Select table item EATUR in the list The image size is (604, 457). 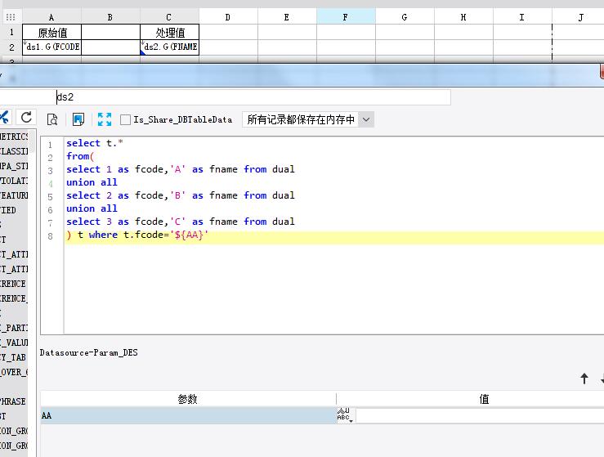point(14,195)
